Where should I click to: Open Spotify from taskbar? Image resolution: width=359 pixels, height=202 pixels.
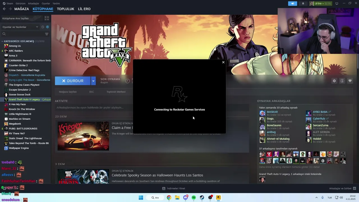point(194,198)
